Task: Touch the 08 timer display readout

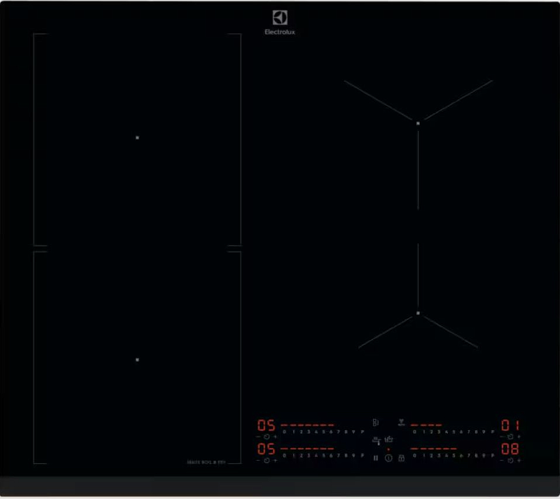Action: [x=510, y=449]
